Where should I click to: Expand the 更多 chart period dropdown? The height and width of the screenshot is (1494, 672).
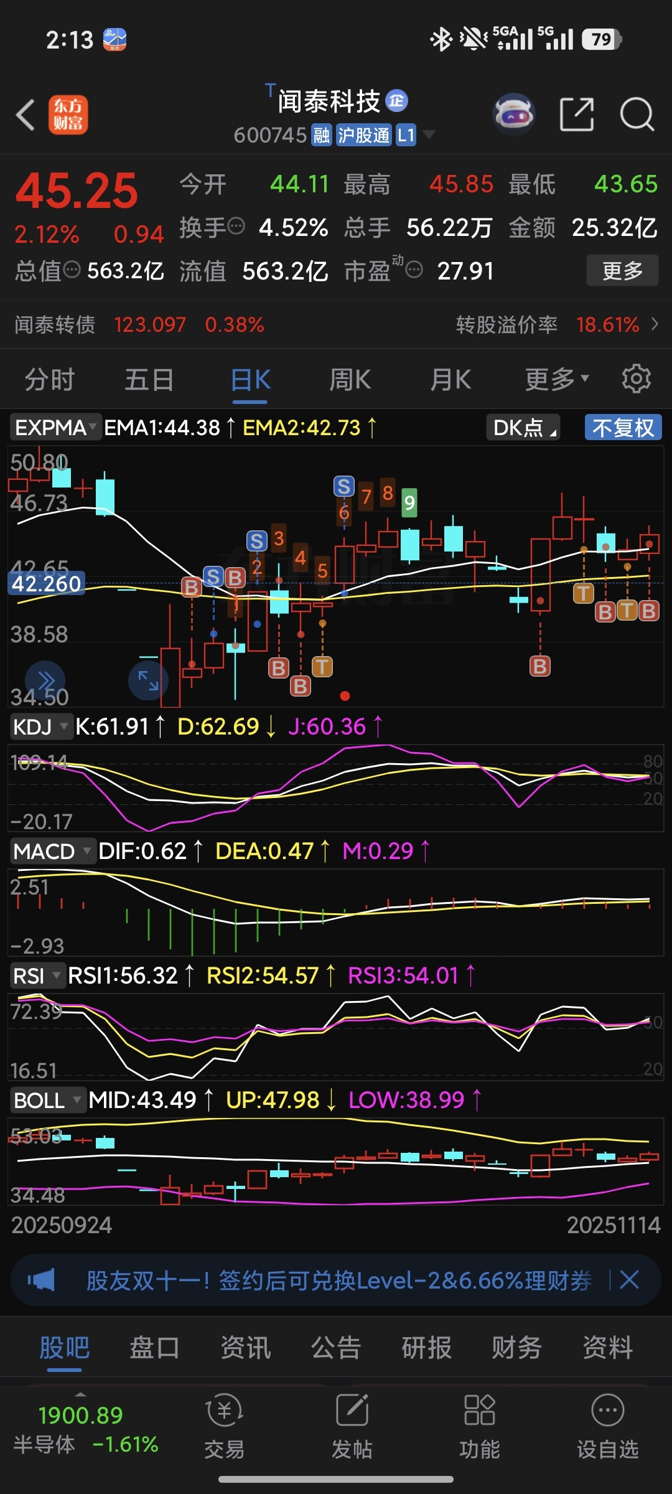coord(557,379)
